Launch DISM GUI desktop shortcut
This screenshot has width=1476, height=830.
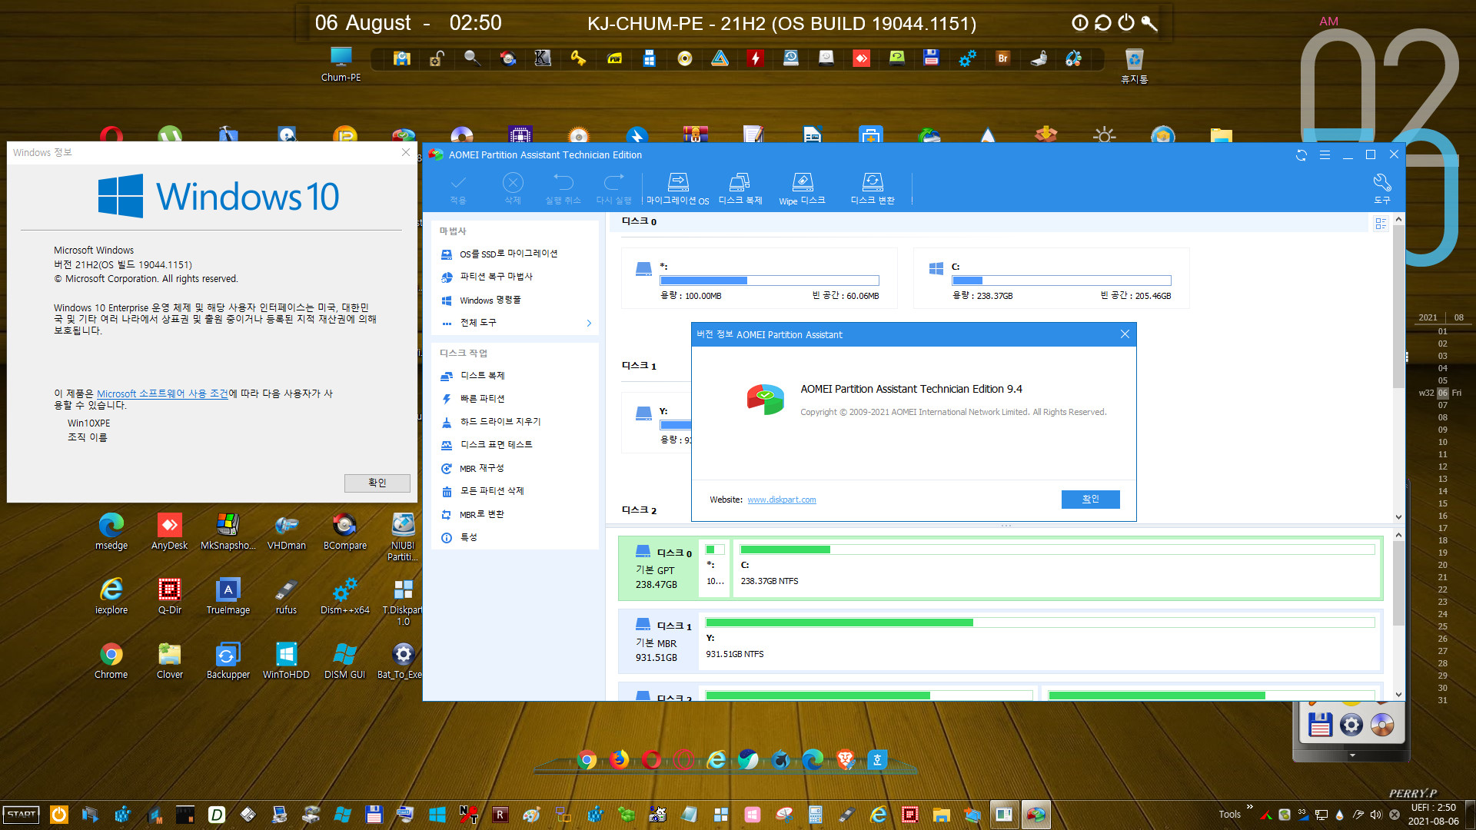tap(344, 661)
